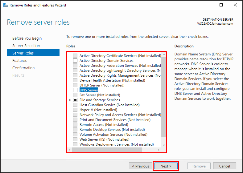Expand File and Storage Services node
The image size is (243, 173).
click(x=70, y=100)
